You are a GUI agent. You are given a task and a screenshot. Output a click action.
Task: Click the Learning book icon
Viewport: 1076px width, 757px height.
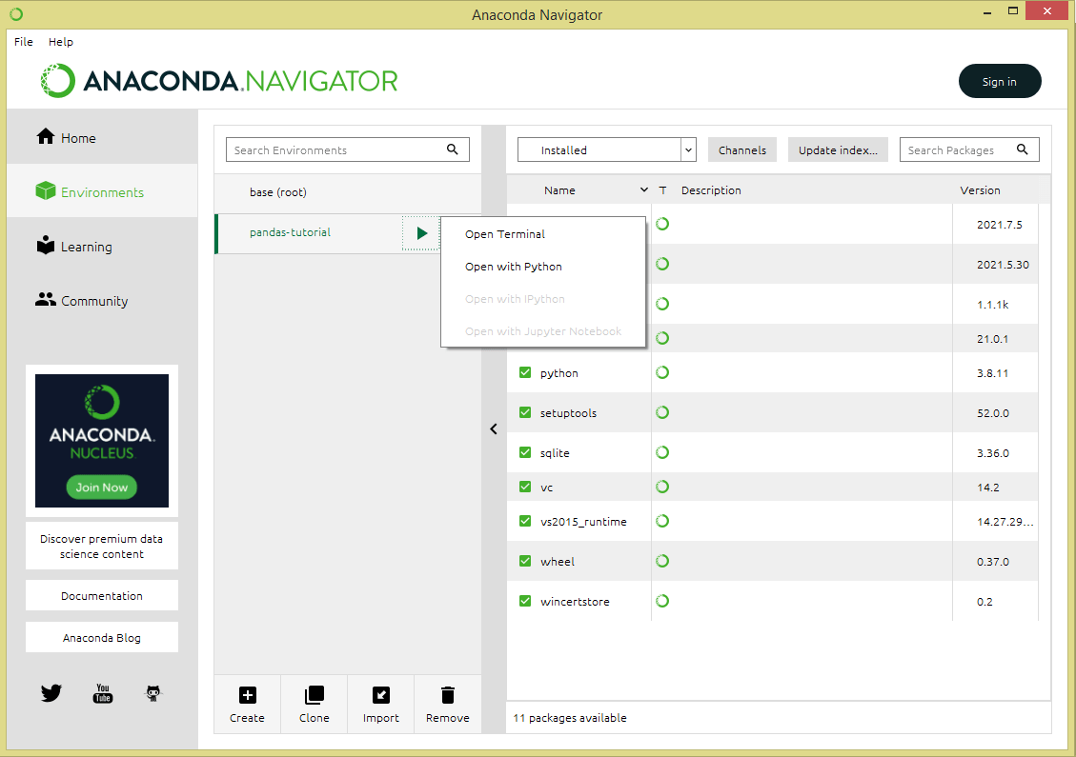(x=46, y=246)
